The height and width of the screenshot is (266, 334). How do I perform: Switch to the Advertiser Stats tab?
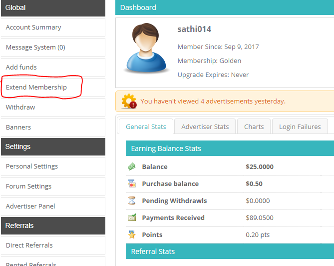(205, 127)
